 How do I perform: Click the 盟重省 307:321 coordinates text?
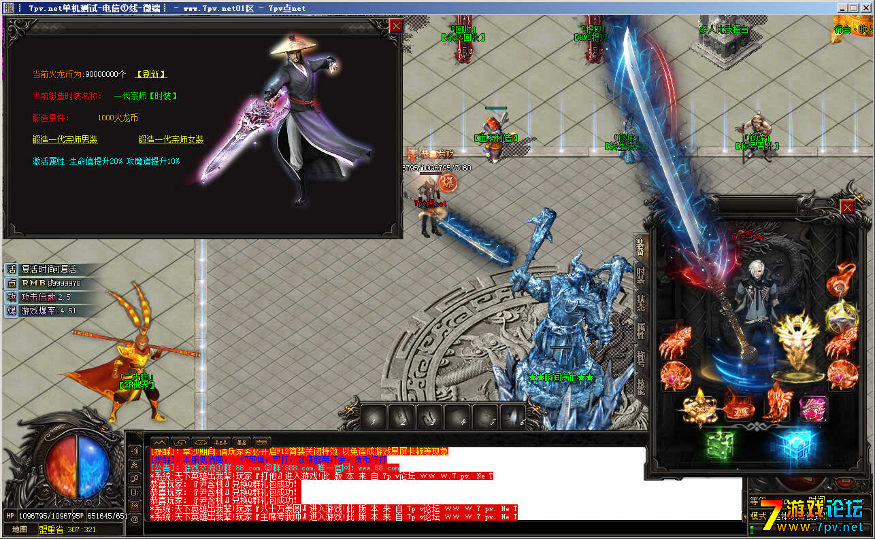point(67,529)
